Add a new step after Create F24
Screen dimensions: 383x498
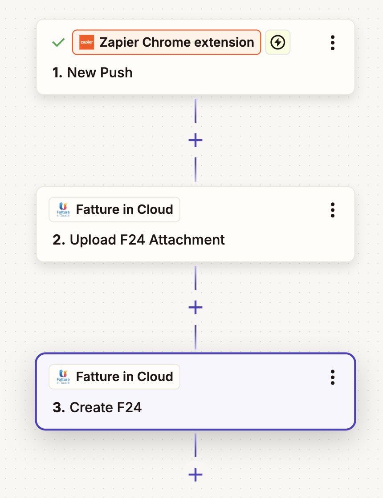click(195, 474)
